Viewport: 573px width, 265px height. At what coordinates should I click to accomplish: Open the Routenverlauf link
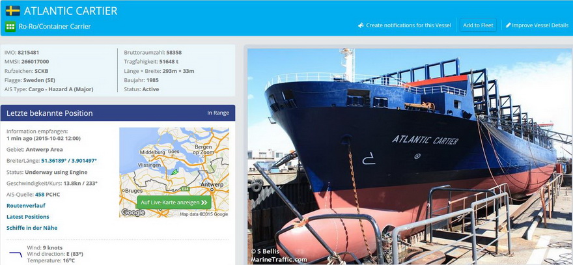coord(26,205)
